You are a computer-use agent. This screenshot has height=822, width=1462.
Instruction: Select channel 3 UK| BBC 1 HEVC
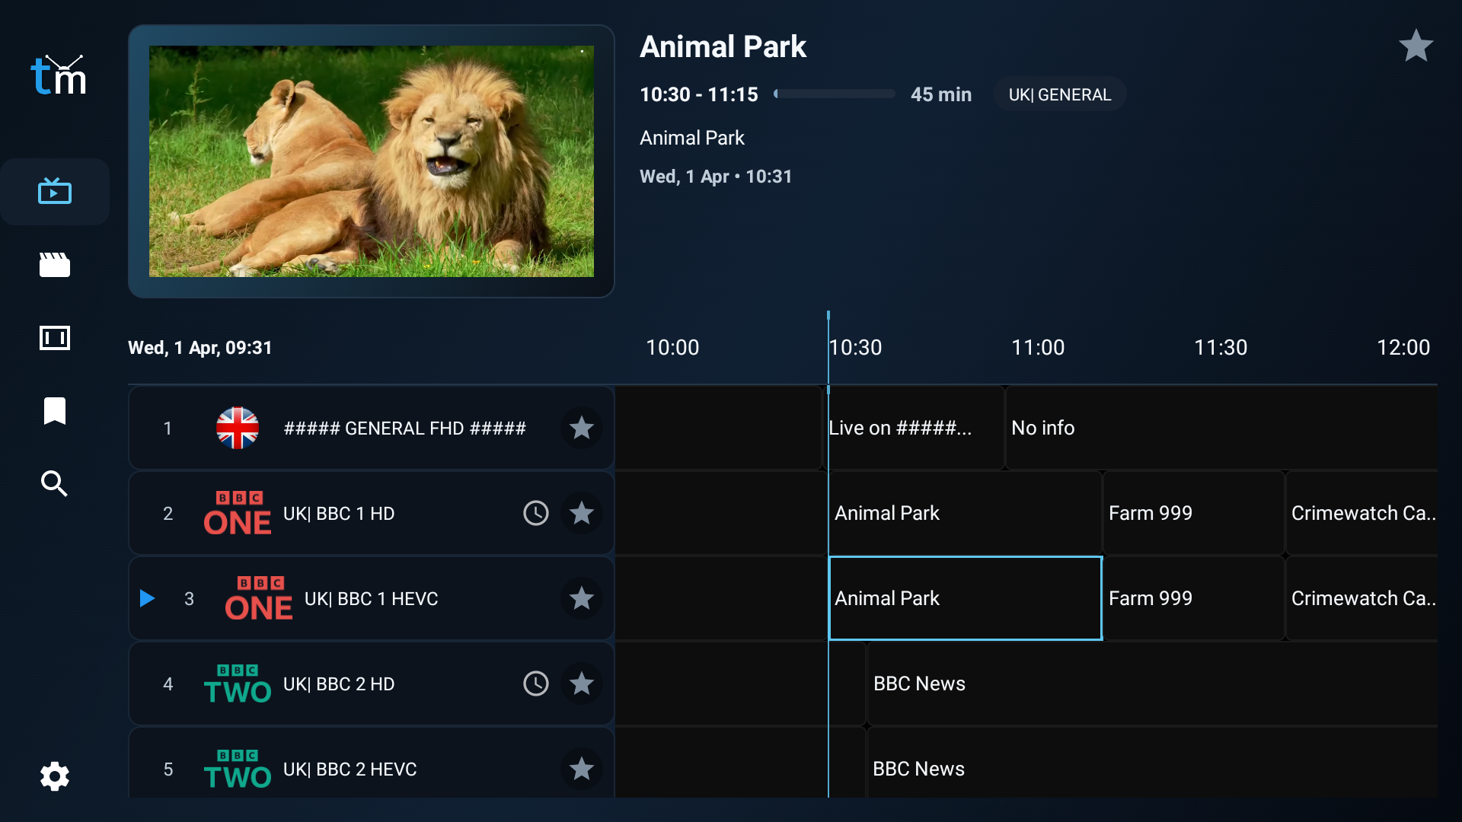coord(370,598)
